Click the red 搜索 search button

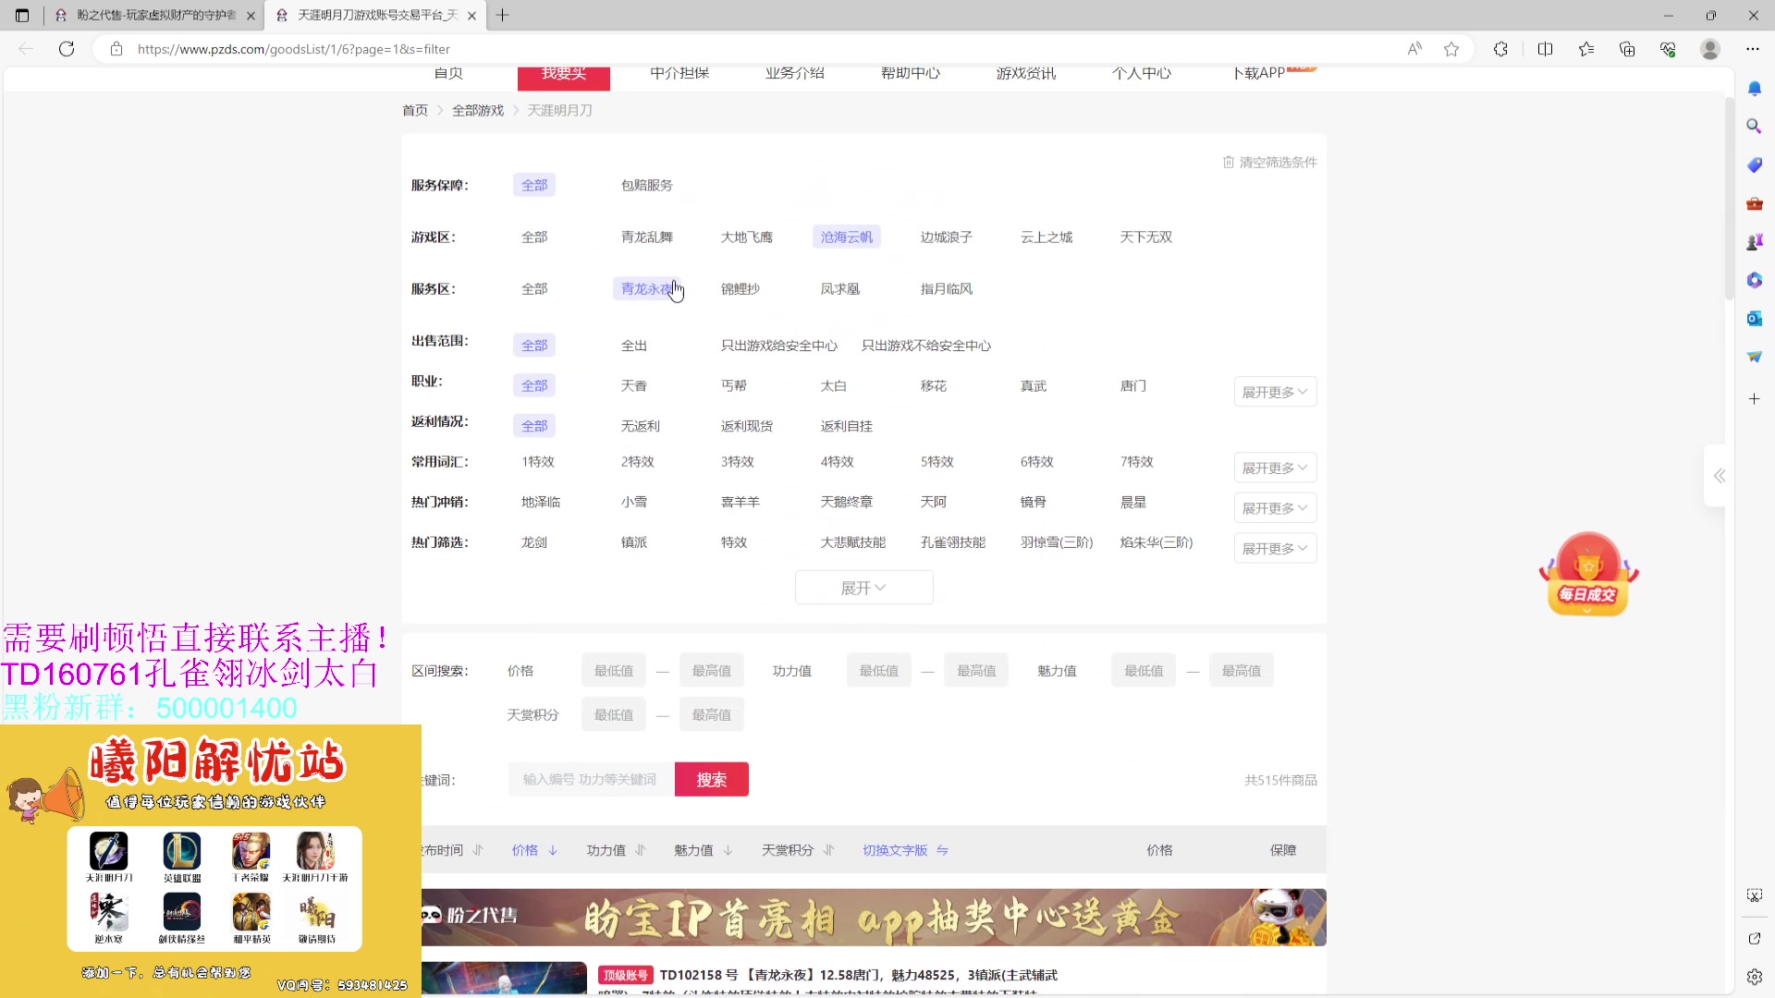[711, 779]
